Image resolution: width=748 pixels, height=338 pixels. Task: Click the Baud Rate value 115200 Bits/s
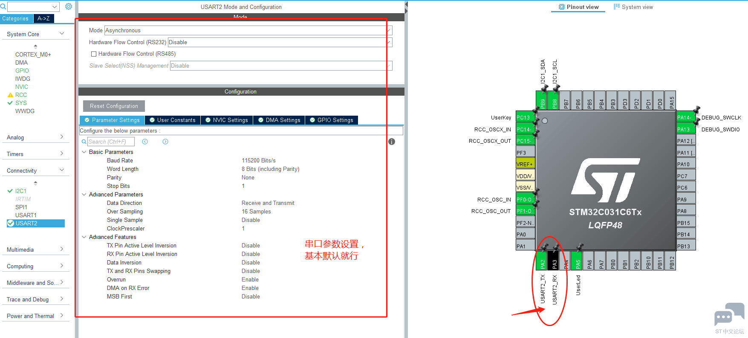(259, 160)
